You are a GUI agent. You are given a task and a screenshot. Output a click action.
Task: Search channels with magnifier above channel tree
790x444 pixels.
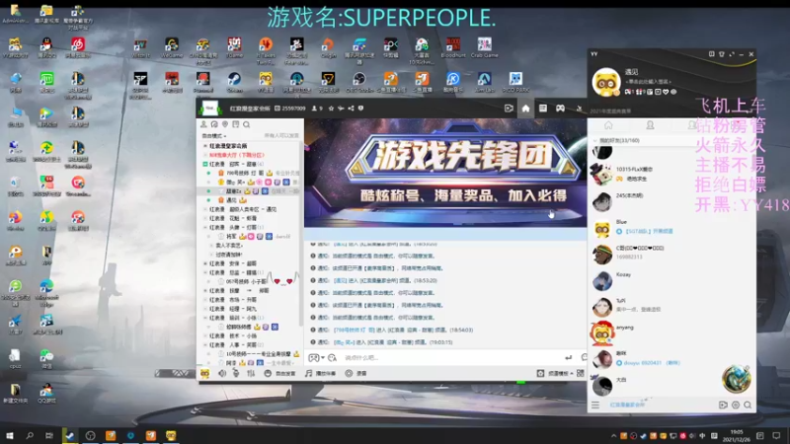[246, 124]
